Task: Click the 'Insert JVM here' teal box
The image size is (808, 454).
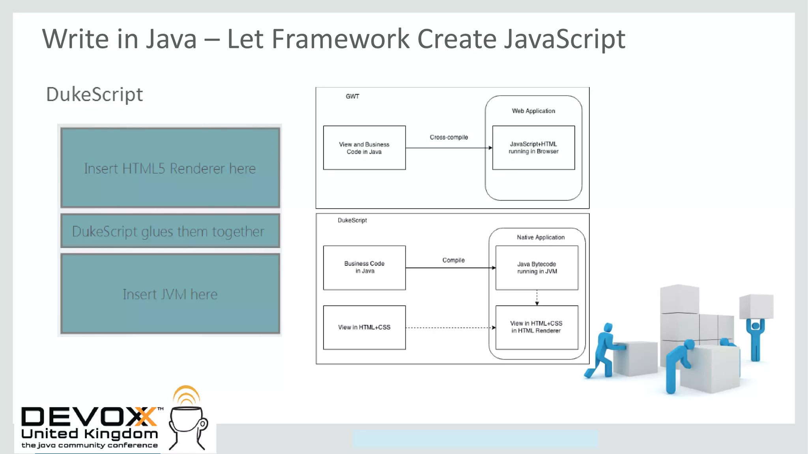Action: pyautogui.click(x=170, y=294)
